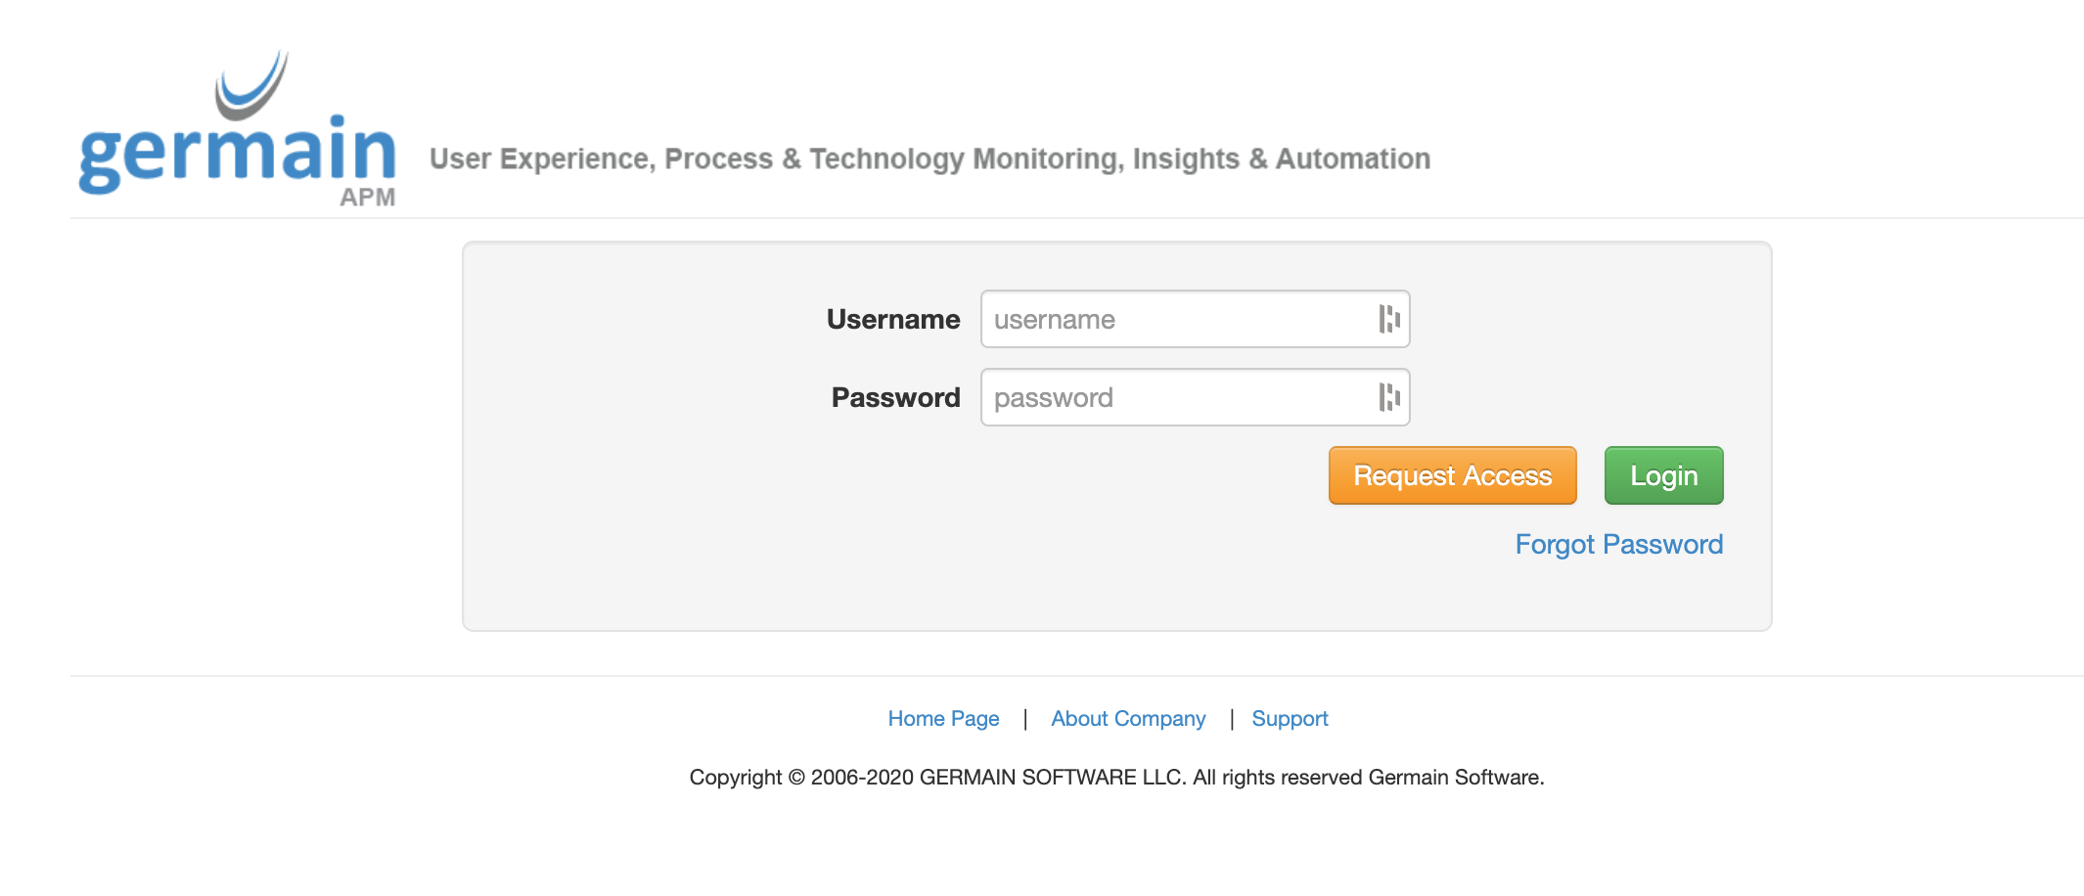Click separator between Home Page and About Company

(x=1024, y=719)
